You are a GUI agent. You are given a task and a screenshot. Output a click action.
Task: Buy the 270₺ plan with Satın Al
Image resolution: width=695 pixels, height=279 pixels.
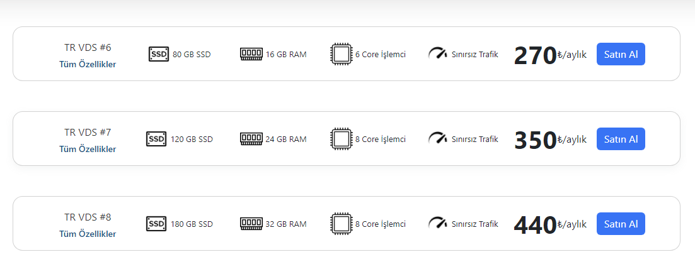[621, 54]
